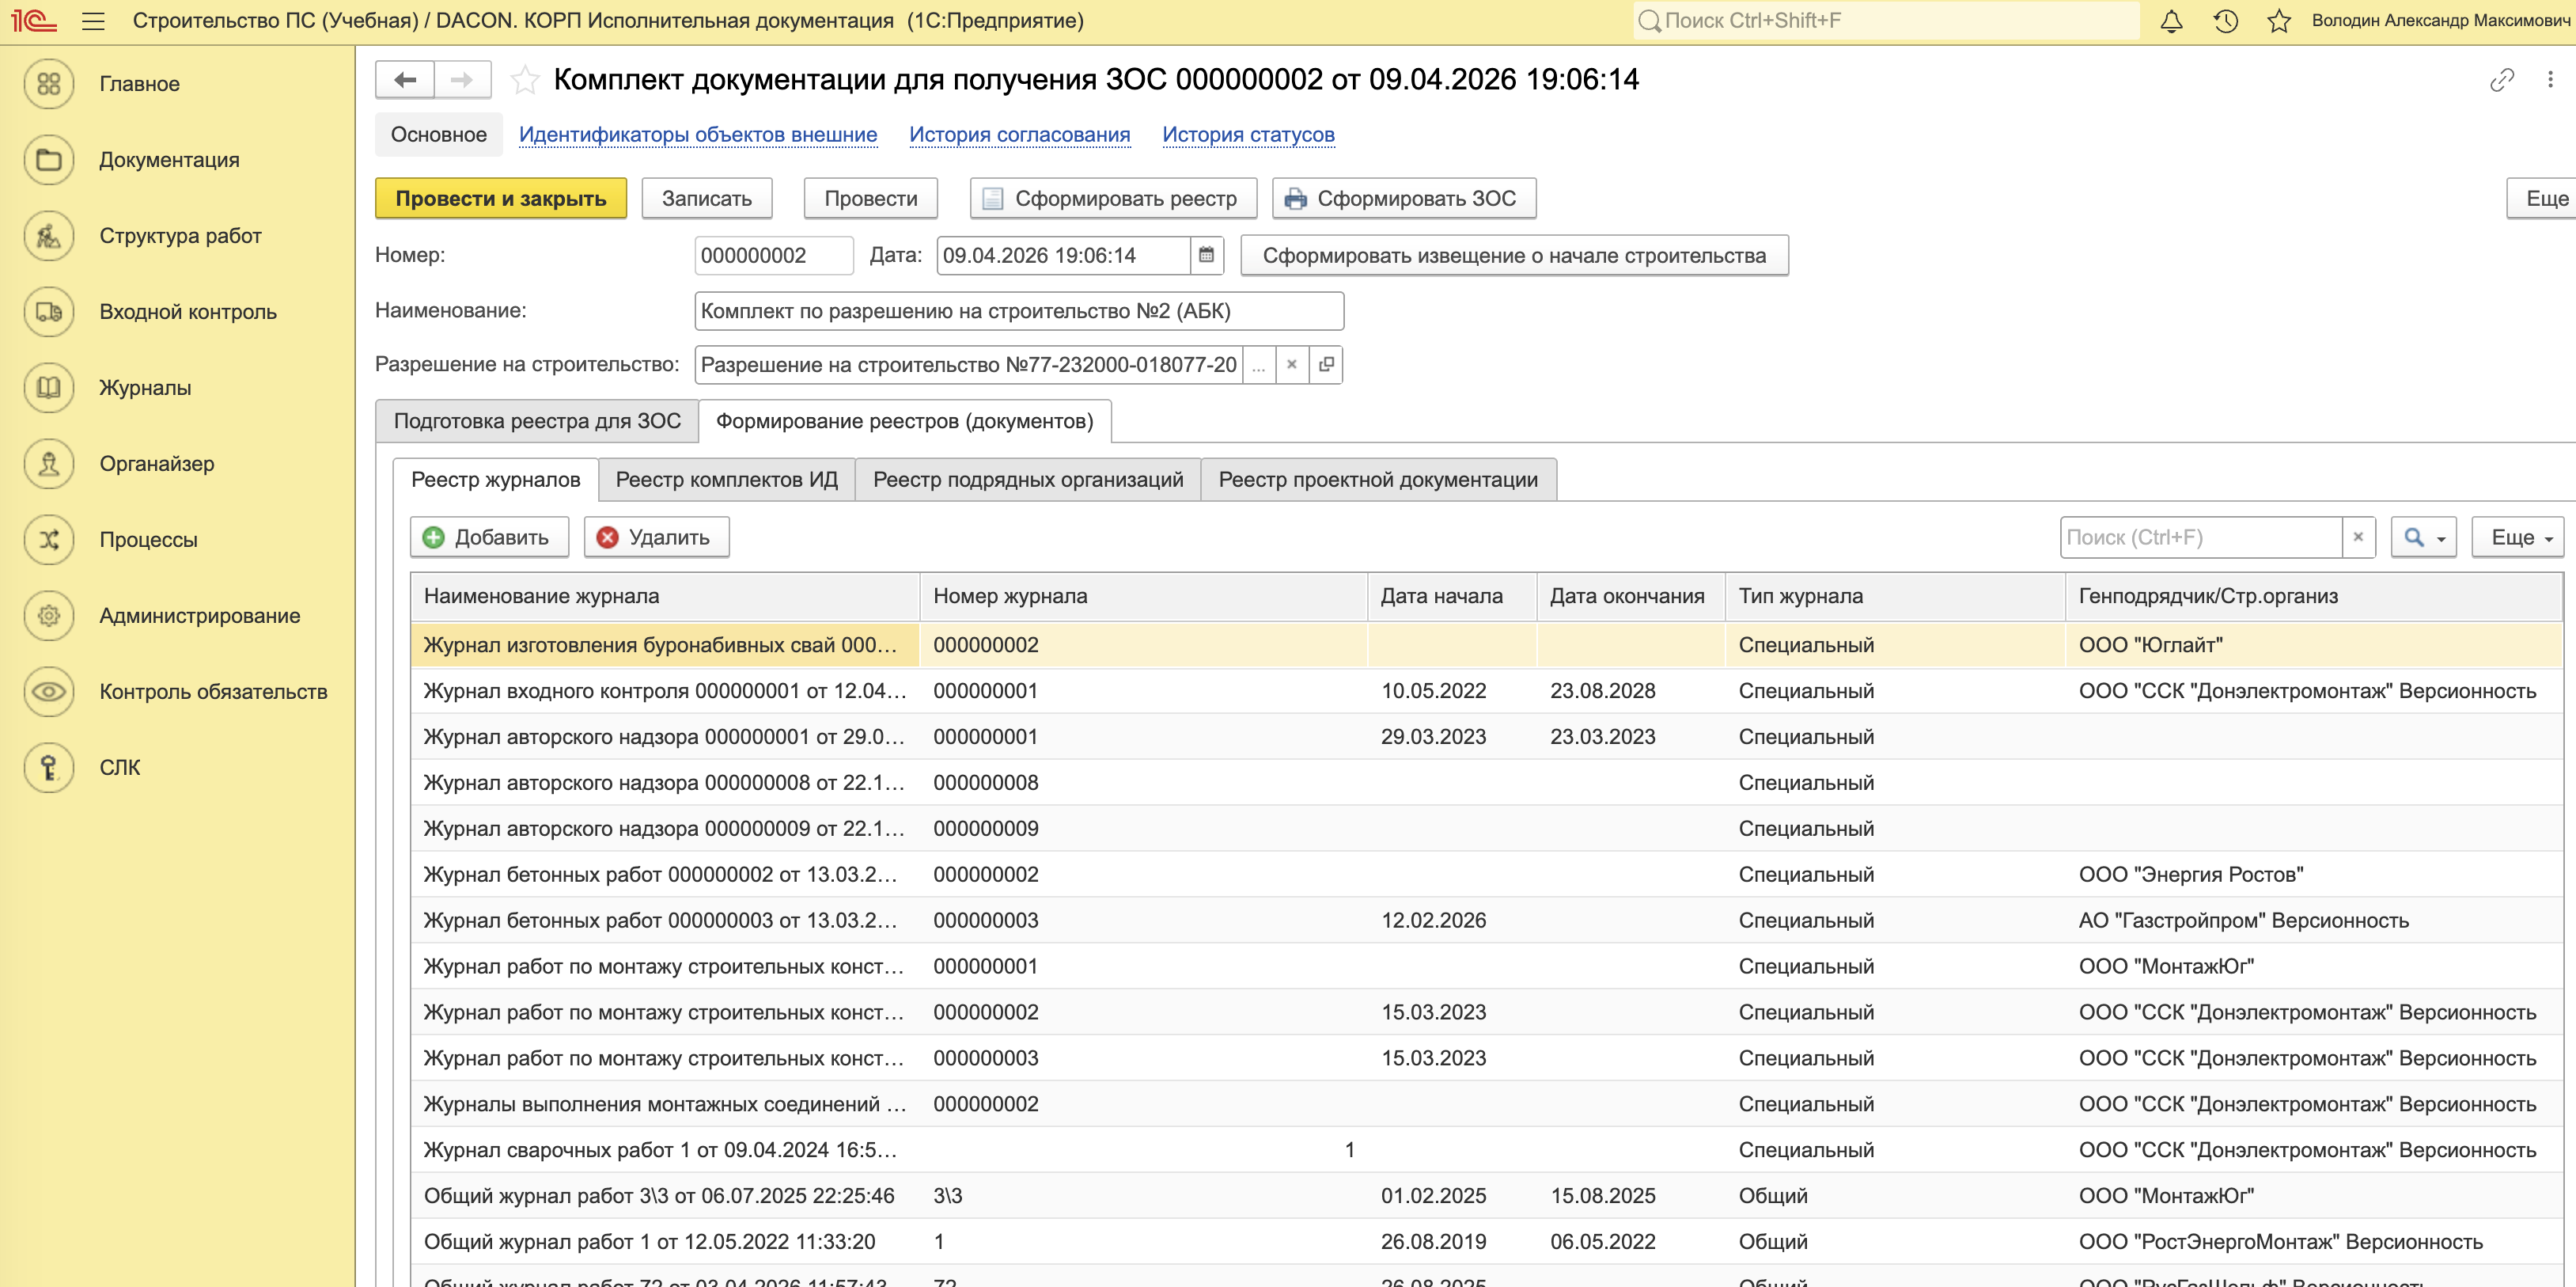Image resolution: width=2576 pixels, height=1287 pixels.
Task: Click Провести и закрыть button
Action: pos(500,199)
